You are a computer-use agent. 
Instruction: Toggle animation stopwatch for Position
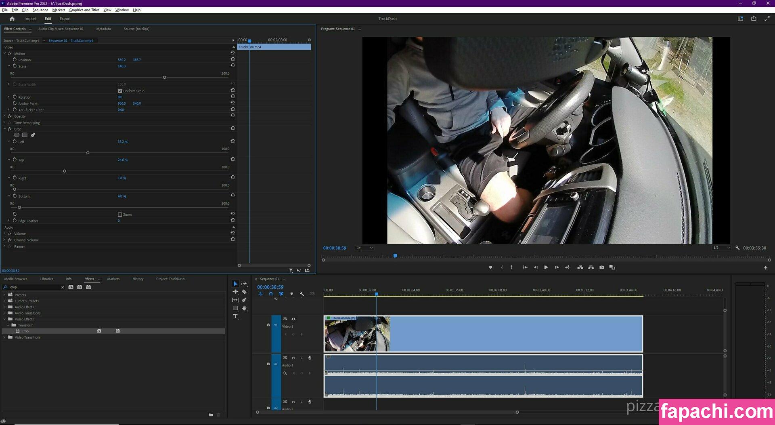(15, 59)
